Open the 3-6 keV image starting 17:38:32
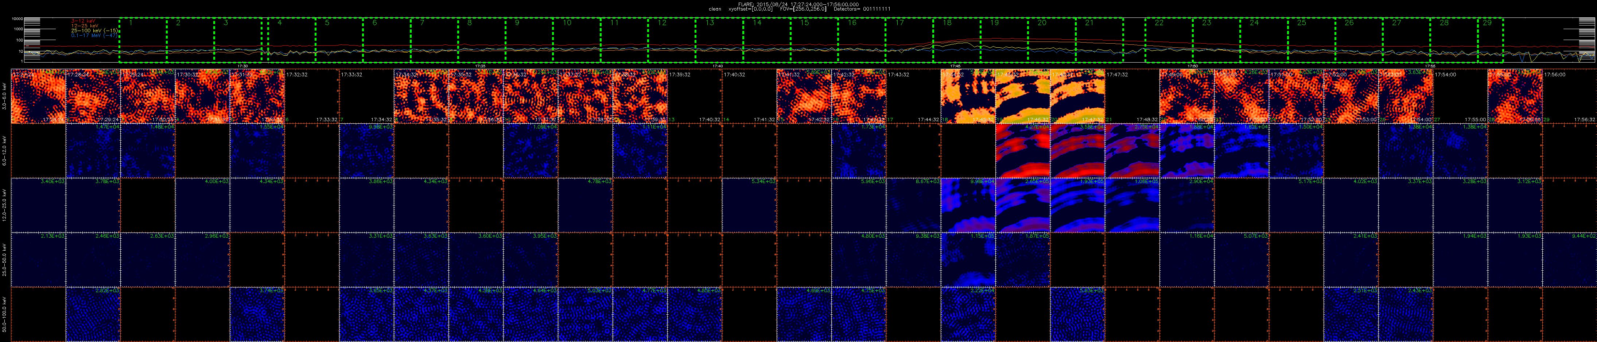This screenshot has width=1597, height=342. pos(640,96)
